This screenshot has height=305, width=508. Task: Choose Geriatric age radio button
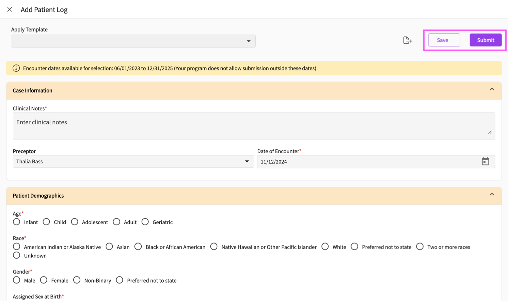pyautogui.click(x=145, y=222)
